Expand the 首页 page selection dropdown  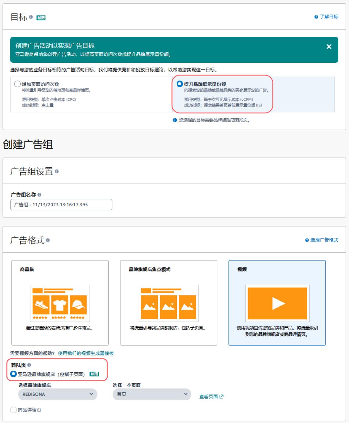(152, 394)
